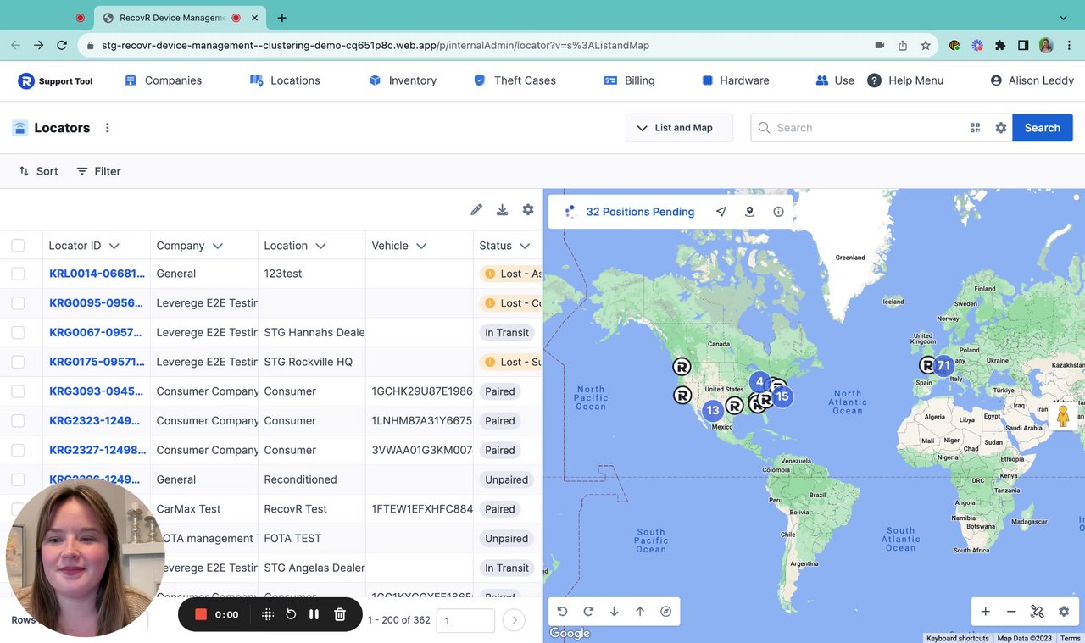This screenshot has height=643, width=1085.
Task: Open table settings gear above the Status column
Action: click(x=528, y=210)
